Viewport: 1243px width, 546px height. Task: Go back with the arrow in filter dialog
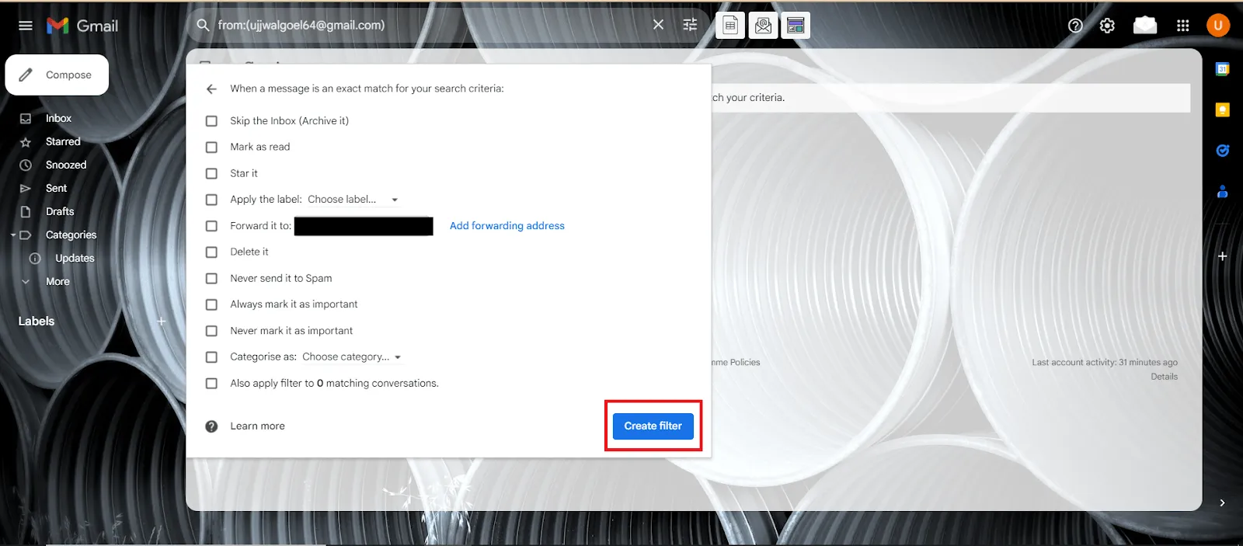[211, 89]
